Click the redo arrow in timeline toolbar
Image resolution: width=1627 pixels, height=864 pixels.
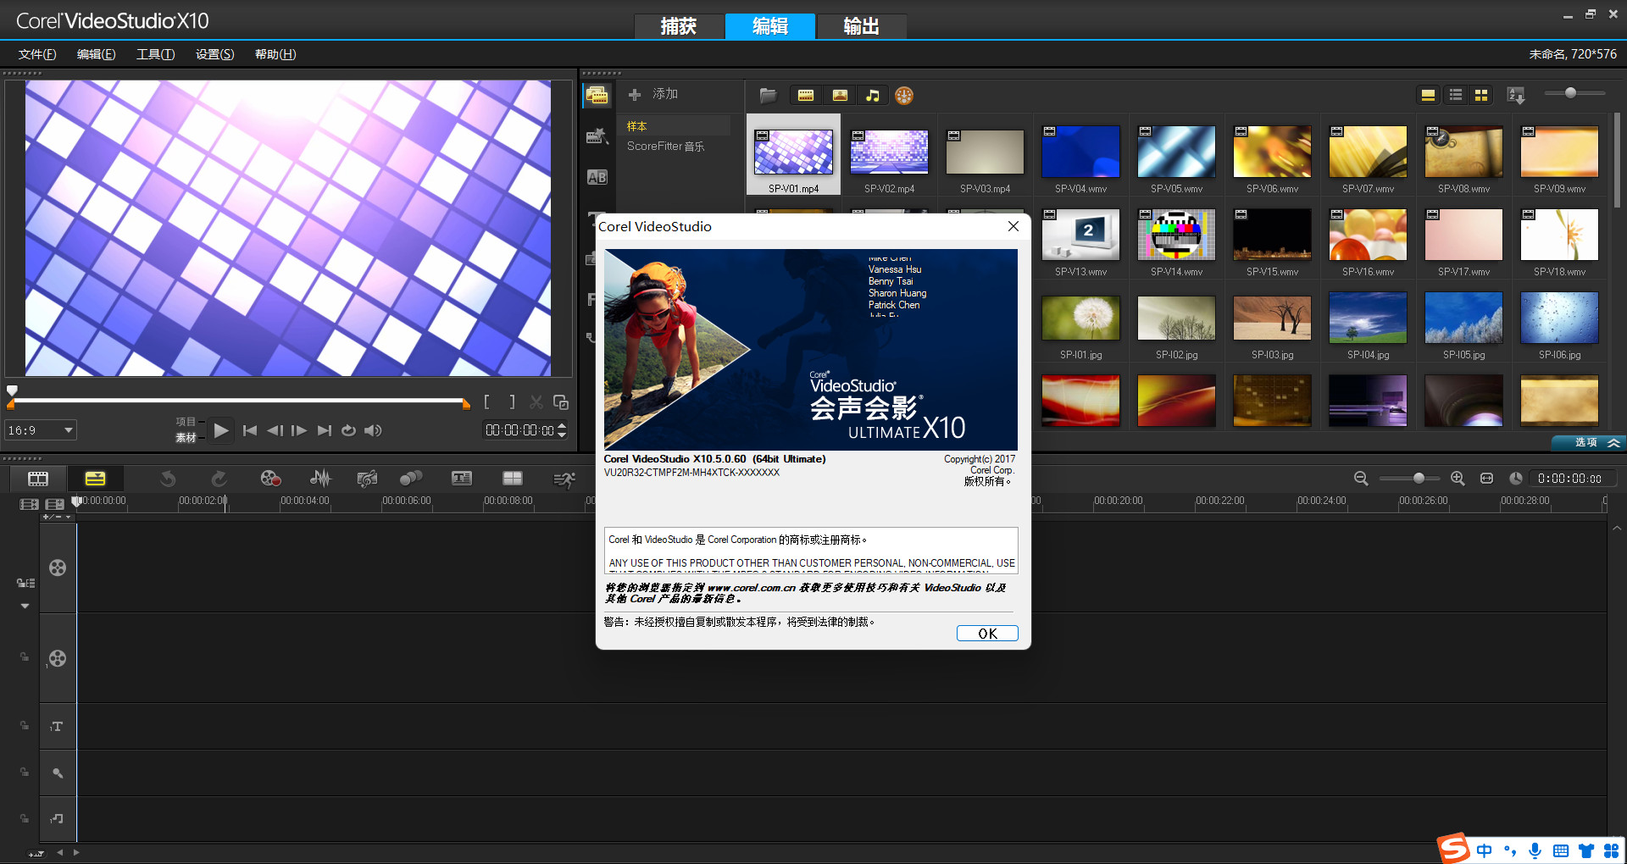[x=219, y=479]
